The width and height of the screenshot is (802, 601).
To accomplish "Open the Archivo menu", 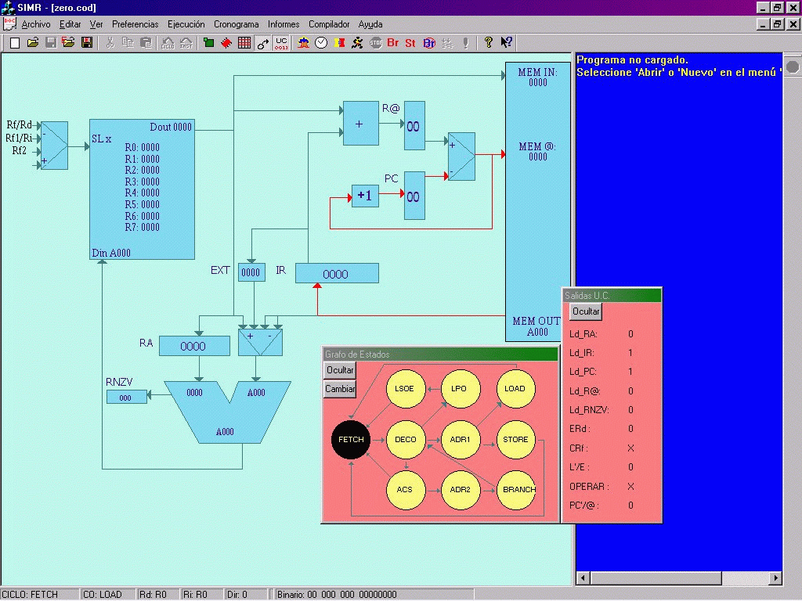I will coord(35,24).
